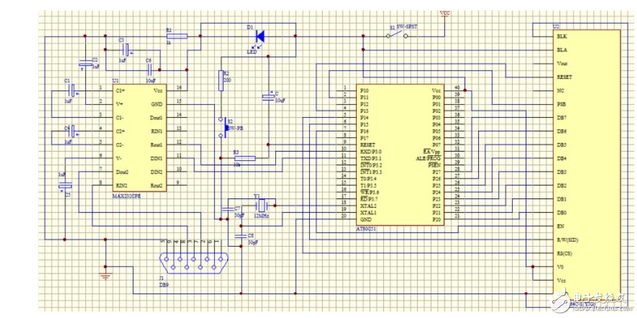Screen dimensions: 637x318
Task: Select the C7 30pF capacitor
Action: (226, 209)
